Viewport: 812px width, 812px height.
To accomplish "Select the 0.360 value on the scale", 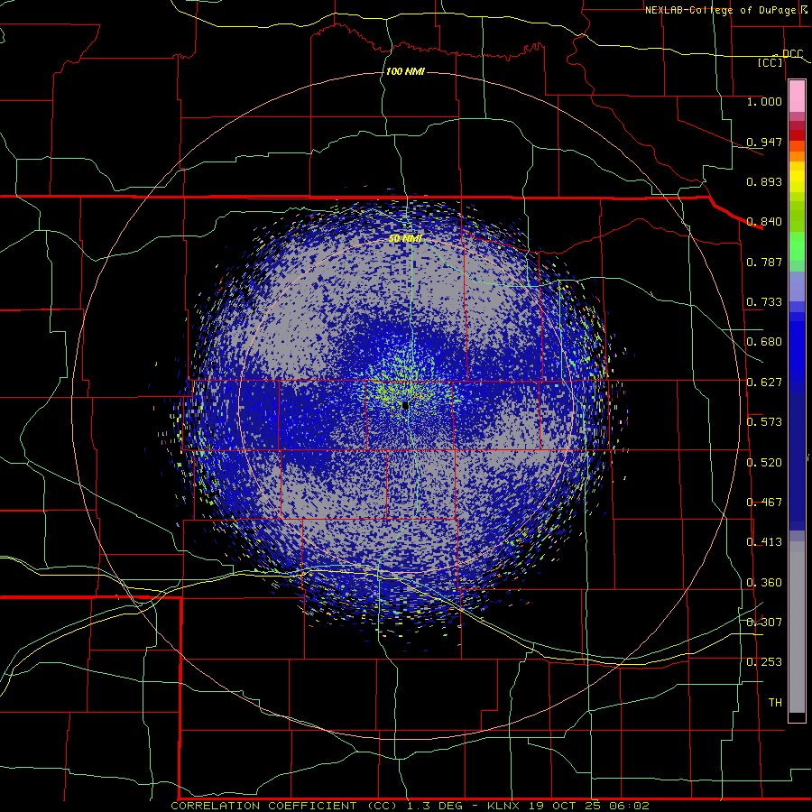I will (x=764, y=583).
